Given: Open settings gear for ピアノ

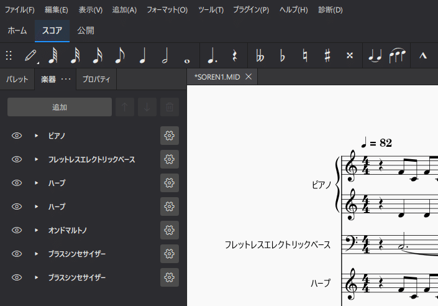Looking at the screenshot, I should (170, 136).
